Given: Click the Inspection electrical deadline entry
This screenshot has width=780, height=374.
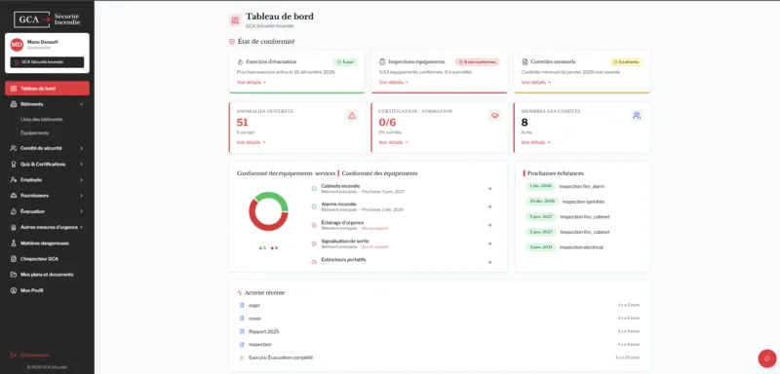Looking at the screenshot, I should 581,247.
